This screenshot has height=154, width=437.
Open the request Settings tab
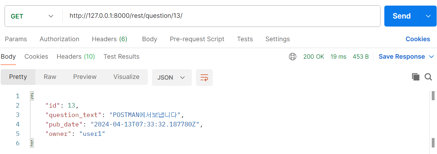click(278, 39)
